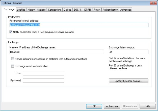Open the Dial-up tab

click(x=67, y=10)
